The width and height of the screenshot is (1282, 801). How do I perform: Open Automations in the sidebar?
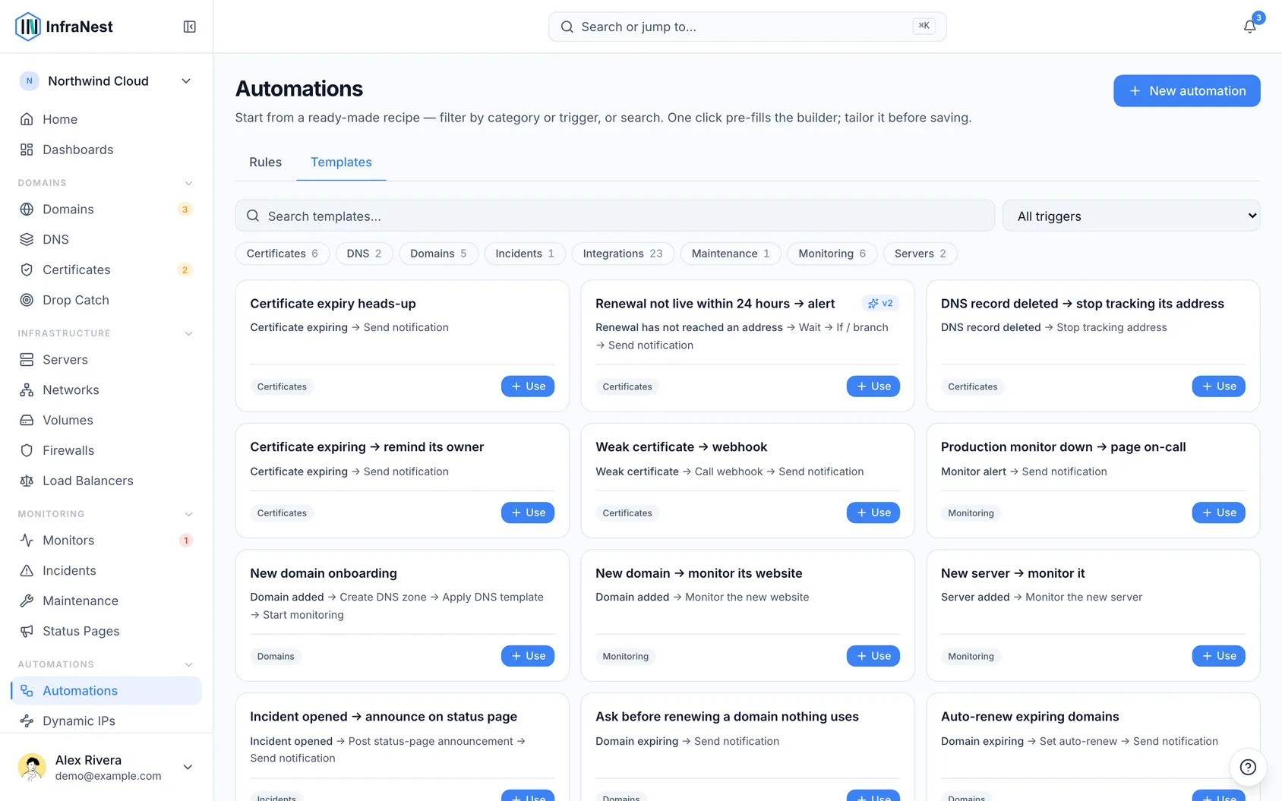click(x=106, y=691)
